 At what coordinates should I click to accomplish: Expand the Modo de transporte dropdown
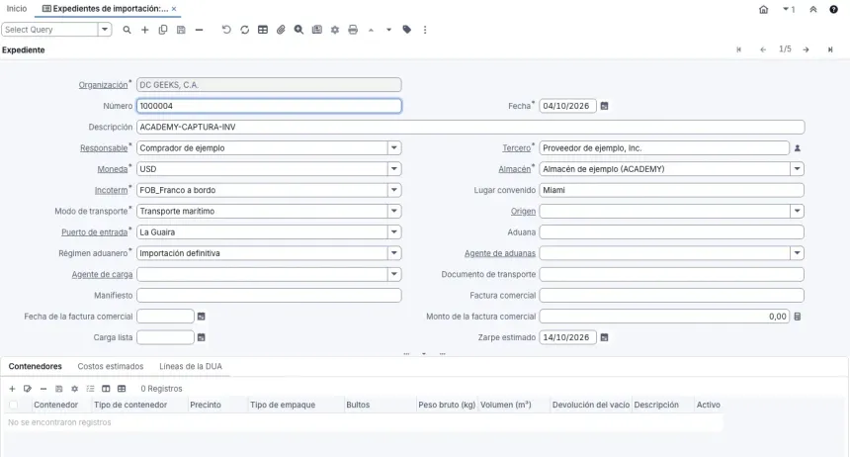coord(394,211)
